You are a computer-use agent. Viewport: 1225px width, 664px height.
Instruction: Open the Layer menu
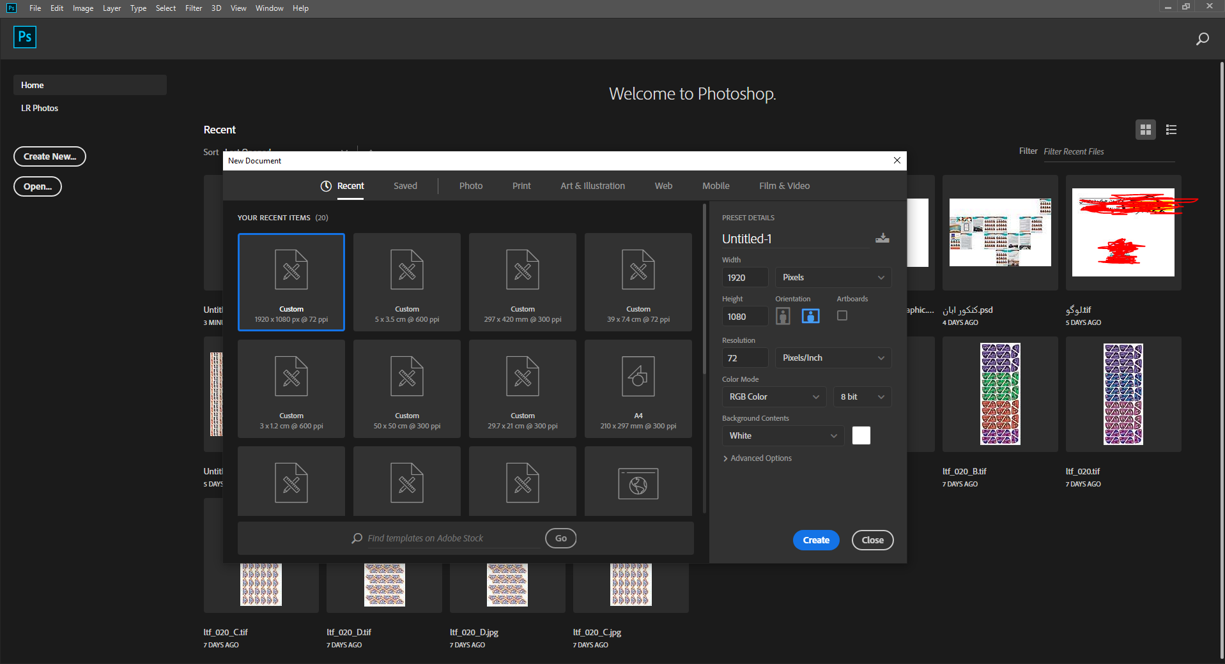pos(112,8)
